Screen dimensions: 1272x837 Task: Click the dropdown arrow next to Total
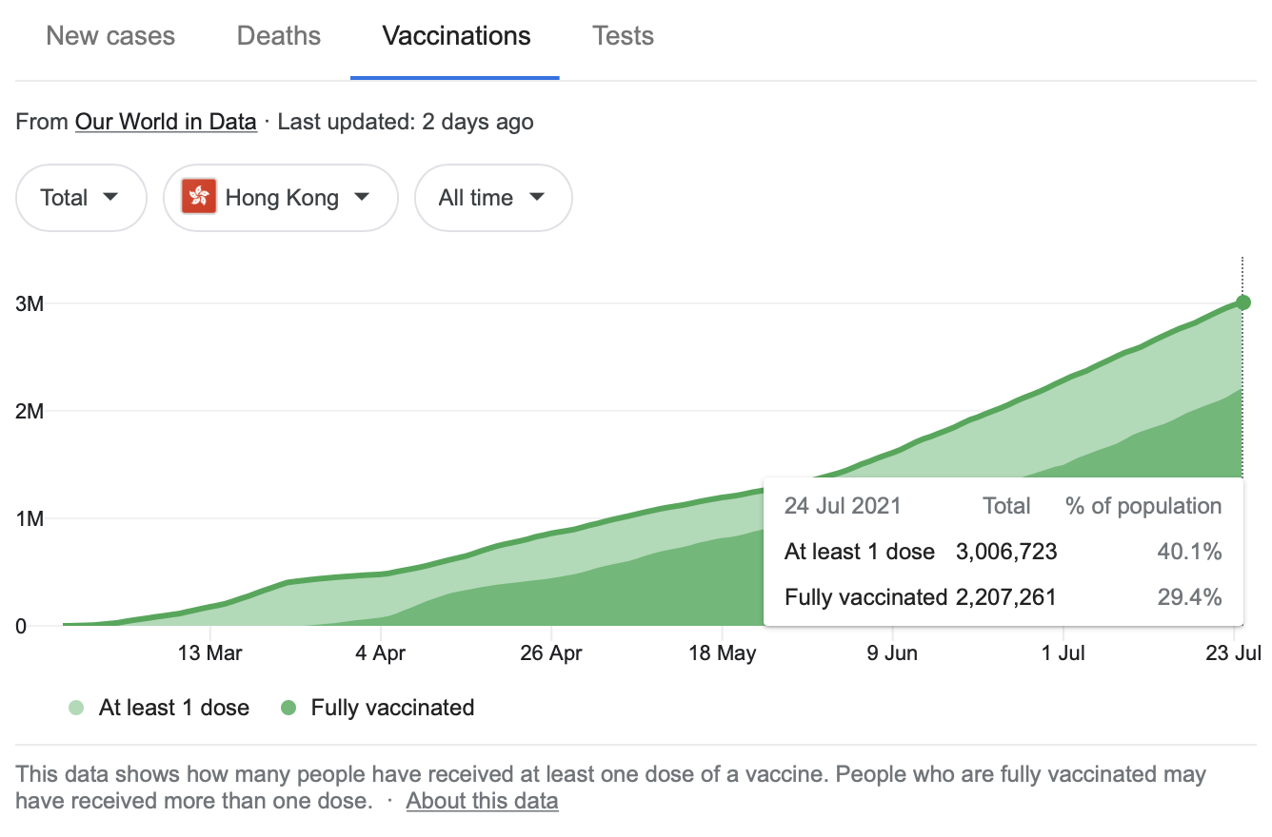[110, 197]
